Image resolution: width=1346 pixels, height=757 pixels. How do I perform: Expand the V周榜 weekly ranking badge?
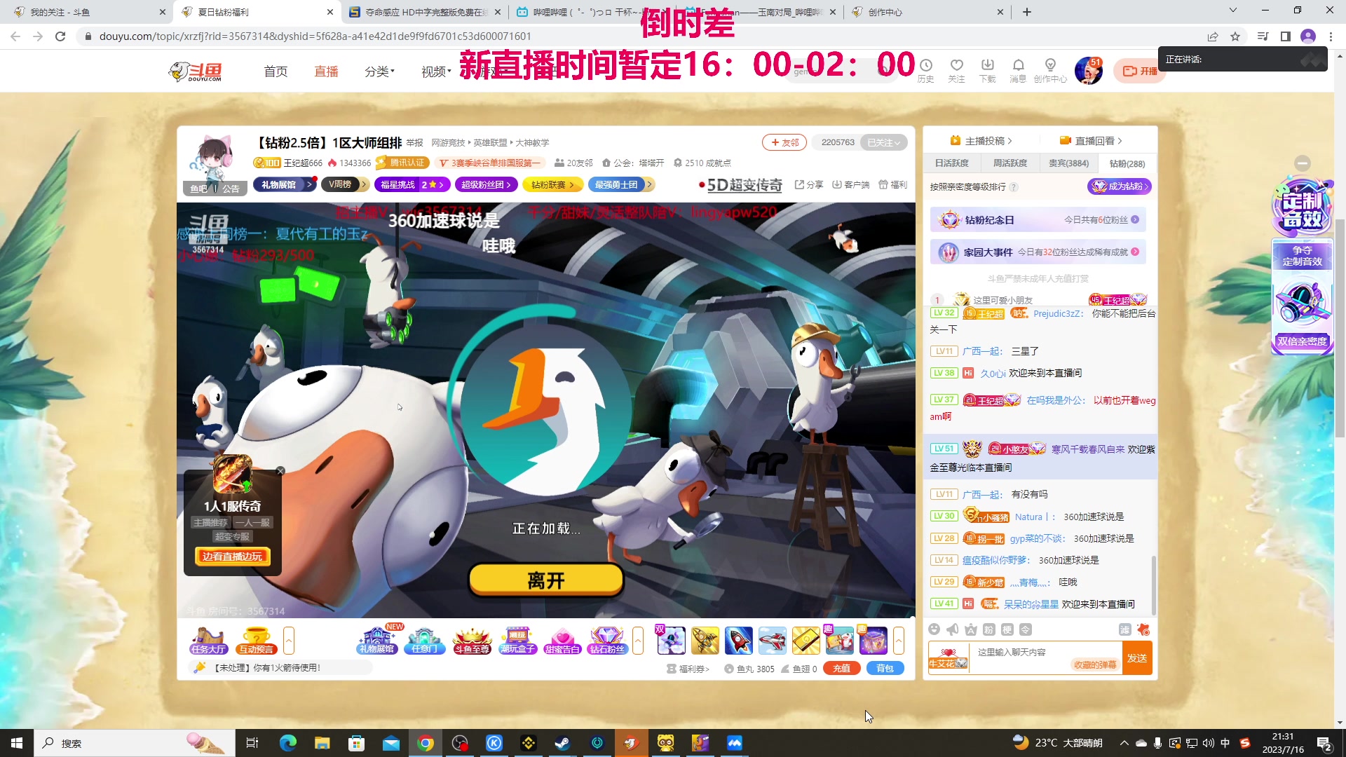pyautogui.click(x=345, y=184)
